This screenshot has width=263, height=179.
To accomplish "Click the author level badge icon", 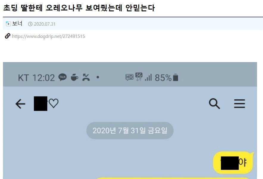I will click(x=8, y=24).
